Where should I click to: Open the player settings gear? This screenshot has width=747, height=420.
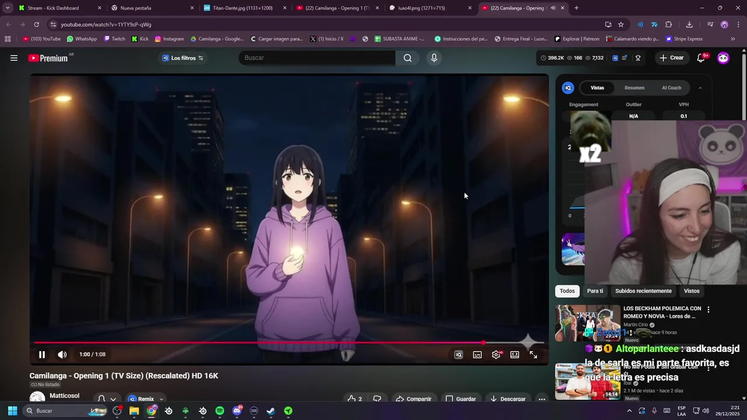(496, 355)
